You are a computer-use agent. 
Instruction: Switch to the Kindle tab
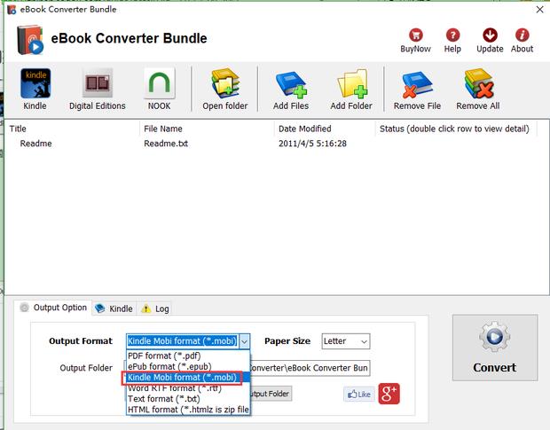pos(114,309)
